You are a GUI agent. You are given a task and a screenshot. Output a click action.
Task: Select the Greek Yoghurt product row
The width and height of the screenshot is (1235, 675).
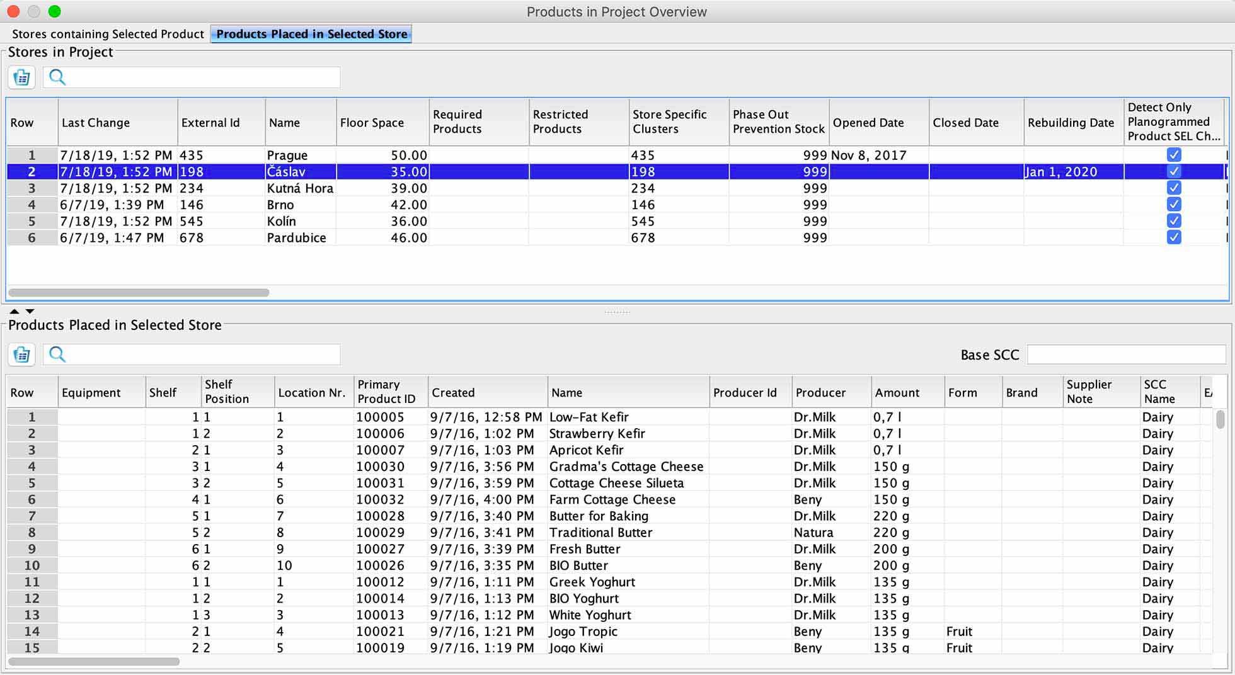[592, 582]
